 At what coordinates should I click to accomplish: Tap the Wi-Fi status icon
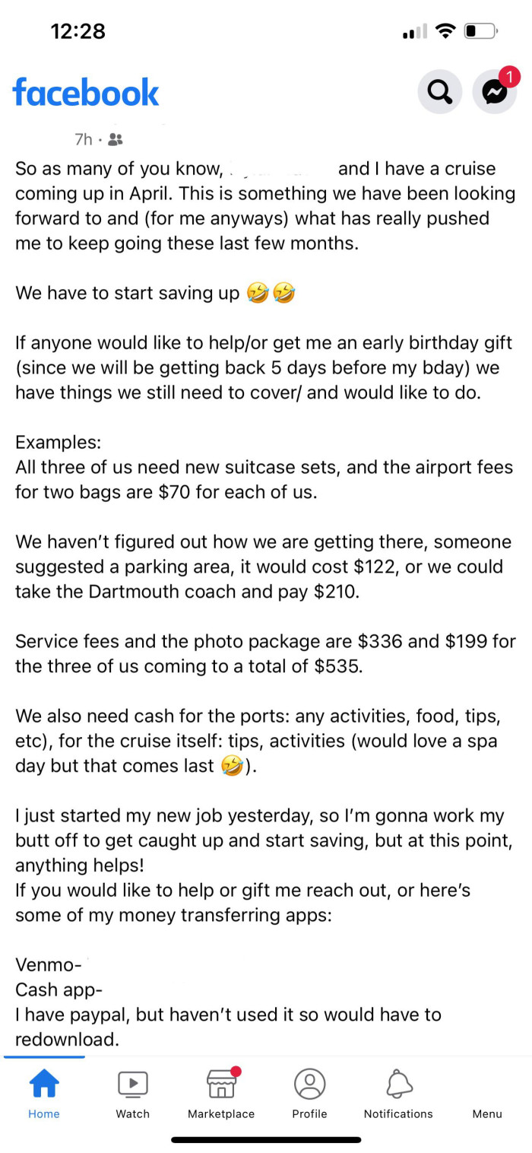tap(445, 31)
